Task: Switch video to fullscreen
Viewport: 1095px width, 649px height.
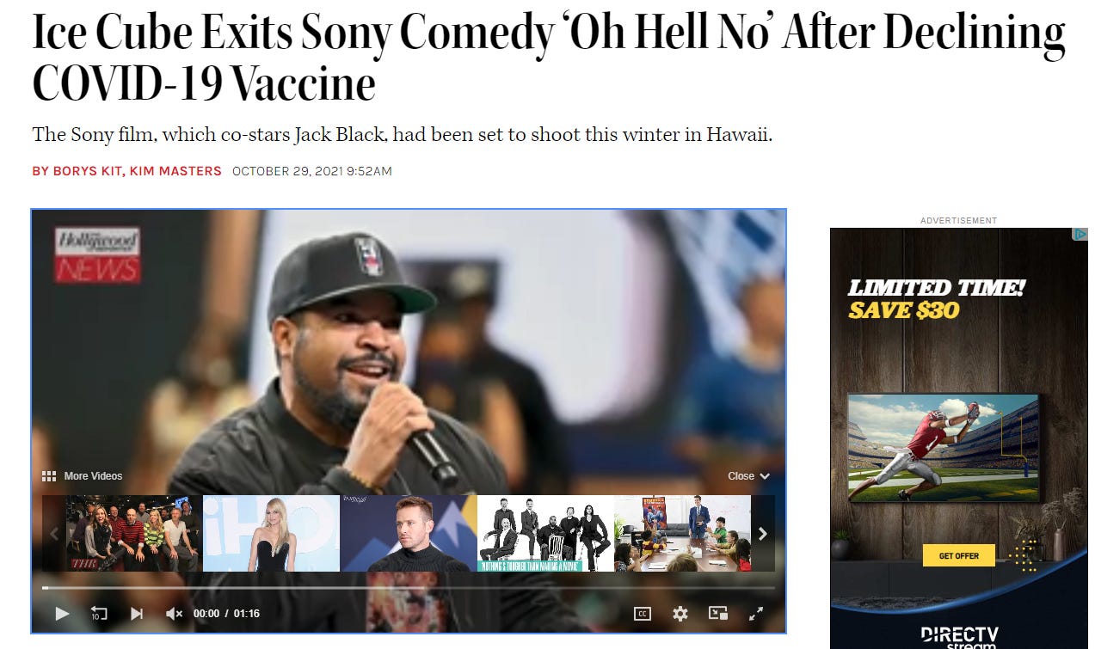Action: (x=756, y=613)
